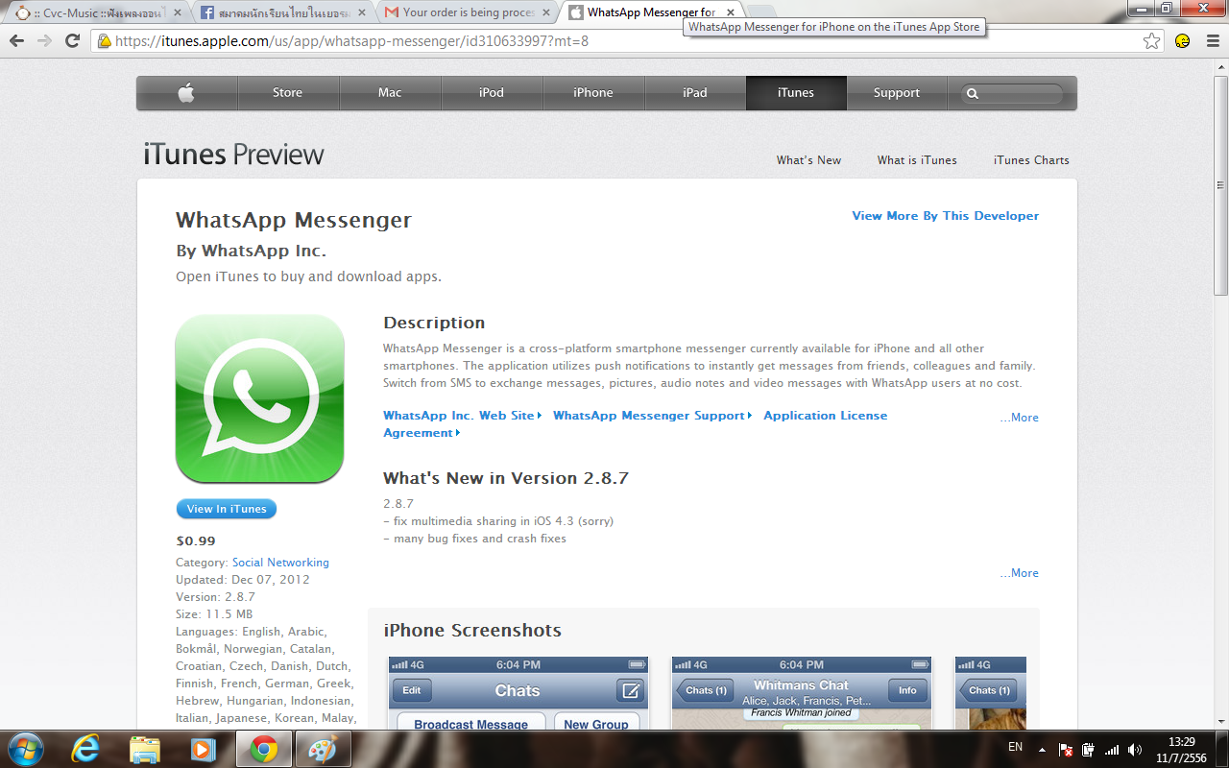Viewport: 1229px width, 768px height.
Task: Open the iPhone nav item
Action: click(593, 93)
